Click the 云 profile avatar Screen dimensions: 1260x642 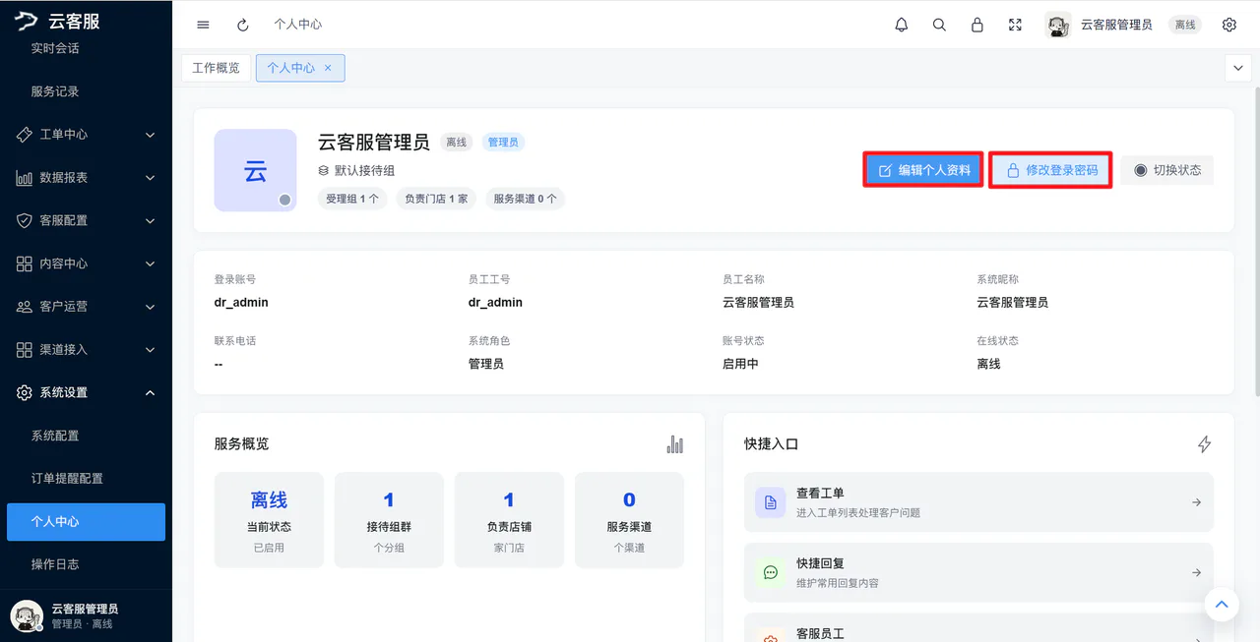click(x=255, y=170)
